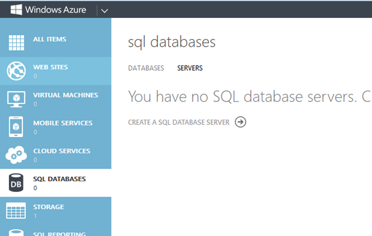The width and height of the screenshot is (372, 236).
Task: Click the Web Sites count 0
Action: point(35,76)
